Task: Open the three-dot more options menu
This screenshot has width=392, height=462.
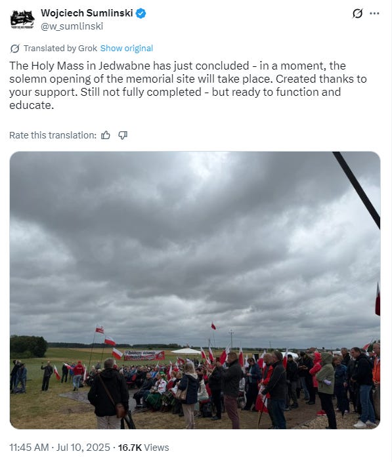Action: (x=374, y=13)
